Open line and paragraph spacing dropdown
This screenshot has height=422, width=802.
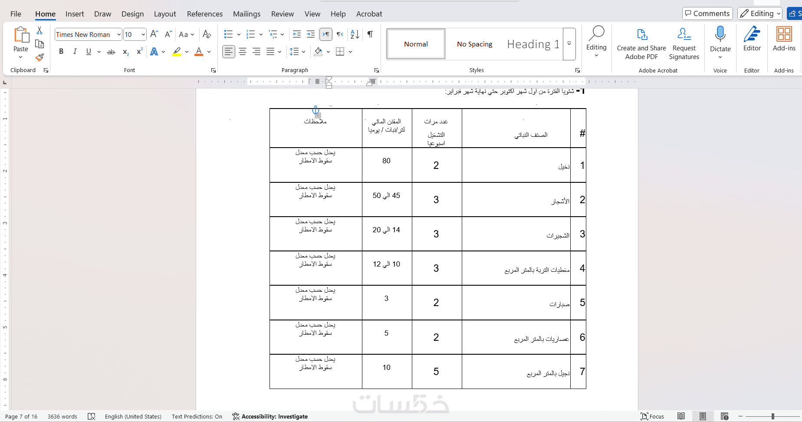click(x=303, y=52)
